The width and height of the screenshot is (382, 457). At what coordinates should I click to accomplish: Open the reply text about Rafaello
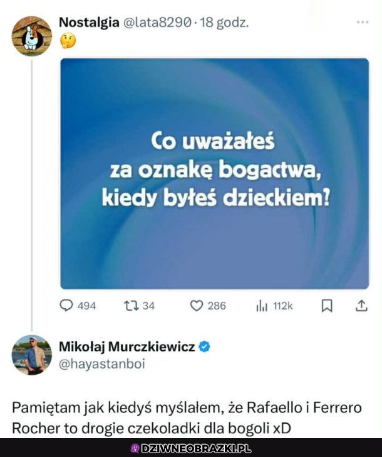187,418
